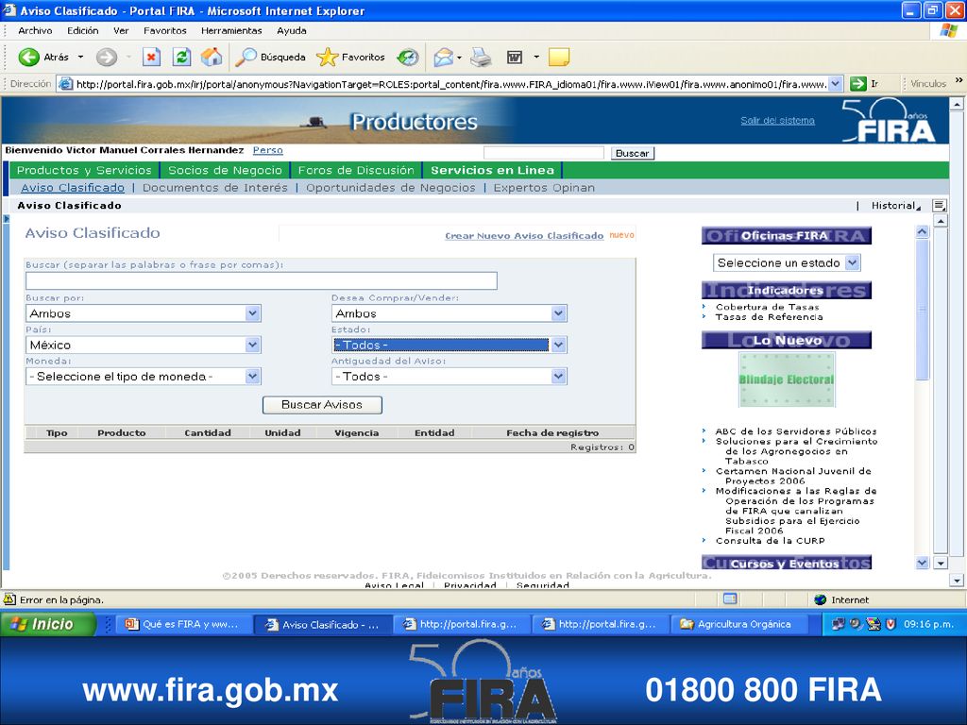
Task: Click the Internet zone globe icon
Action: [x=821, y=599]
